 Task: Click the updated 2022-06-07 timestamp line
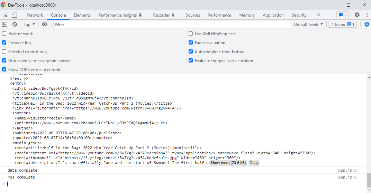(62, 138)
